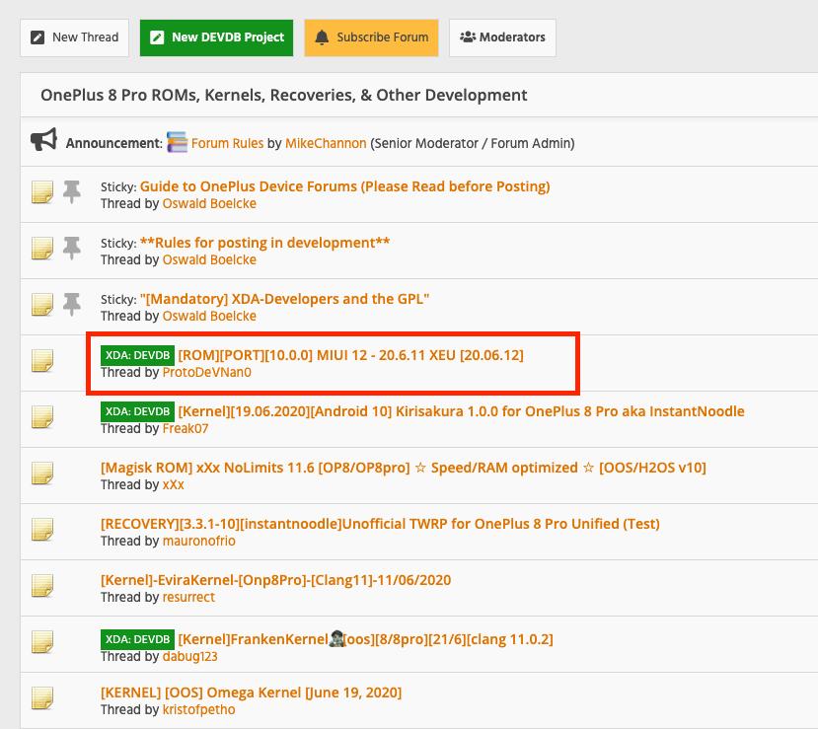This screenshot has height=729, width=818.
Task: Open Oswald Boelcke profile under the GPL thread
Action: 209,316
